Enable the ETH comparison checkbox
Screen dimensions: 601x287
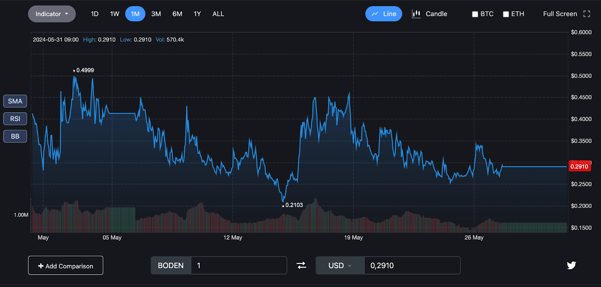pos(506,14)
